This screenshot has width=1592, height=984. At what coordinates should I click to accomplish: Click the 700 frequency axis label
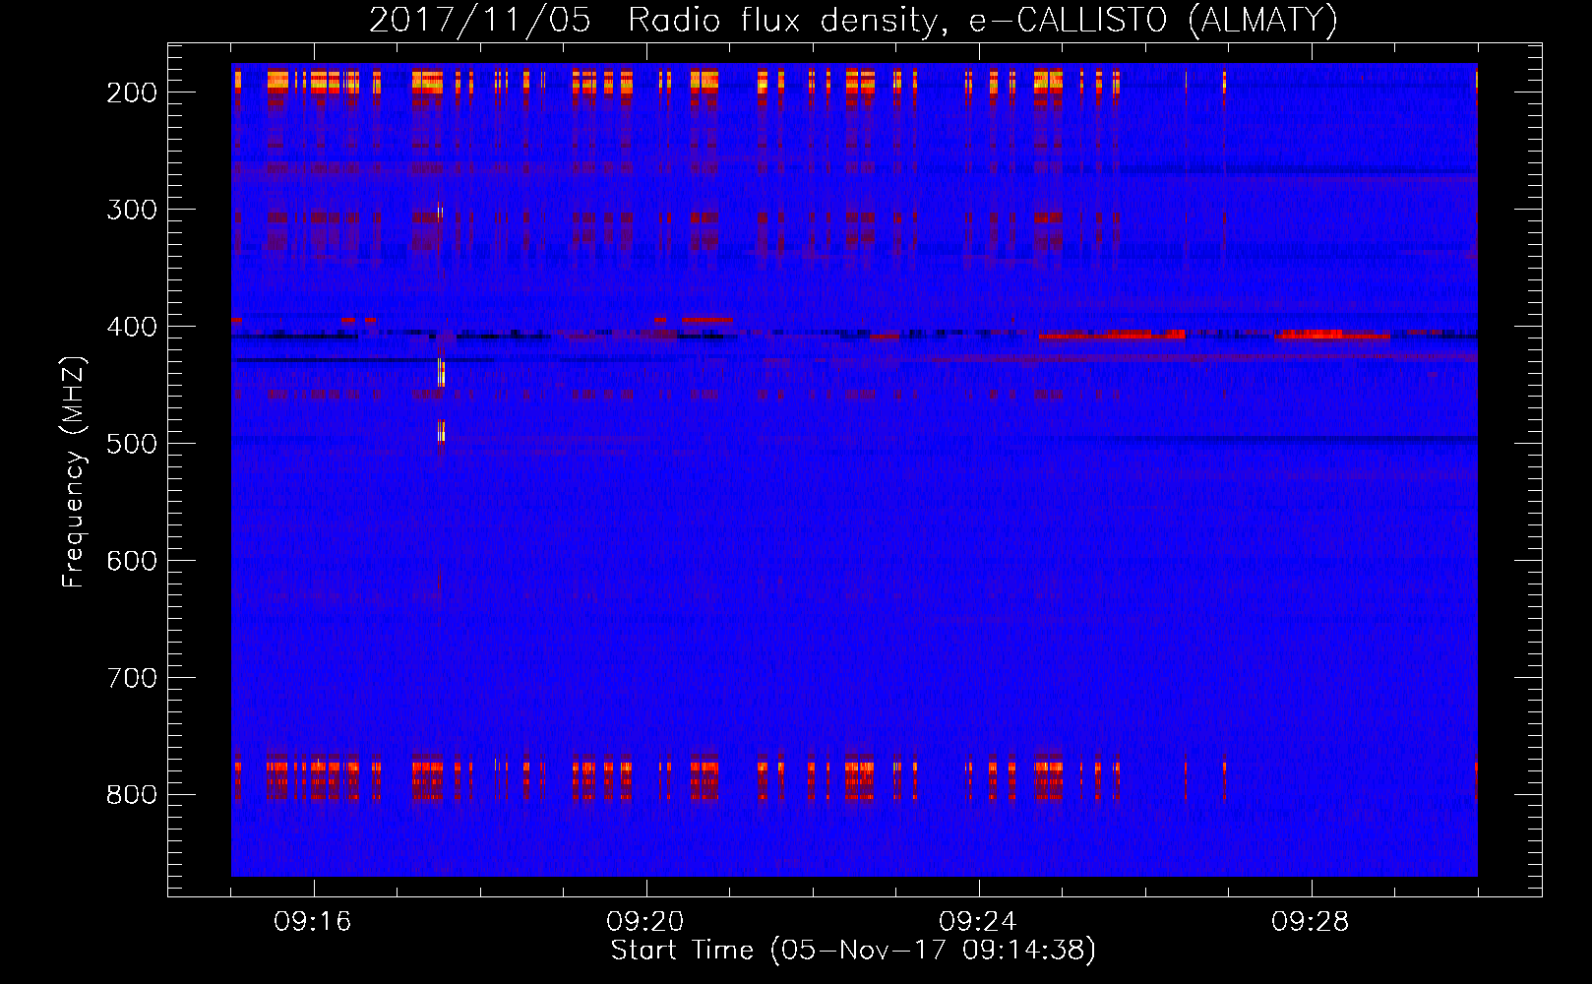click(x=132, y=678)
